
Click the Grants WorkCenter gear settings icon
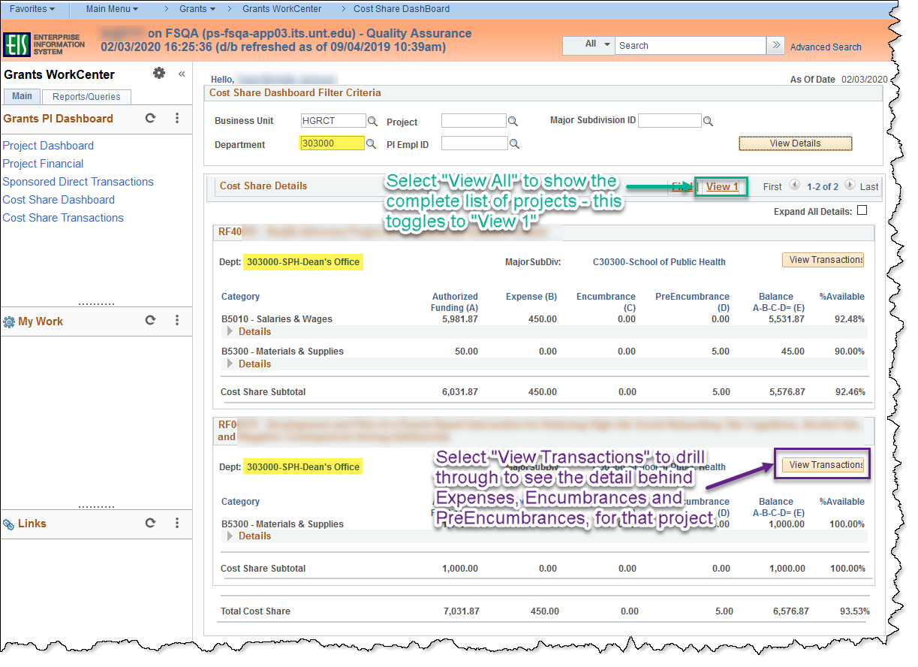[159, 74]
